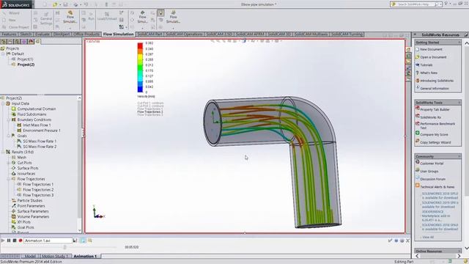Click the Mesh result icon
This screenshot has height=264, width=469.
pyautogui.click(x=13, y=158)
